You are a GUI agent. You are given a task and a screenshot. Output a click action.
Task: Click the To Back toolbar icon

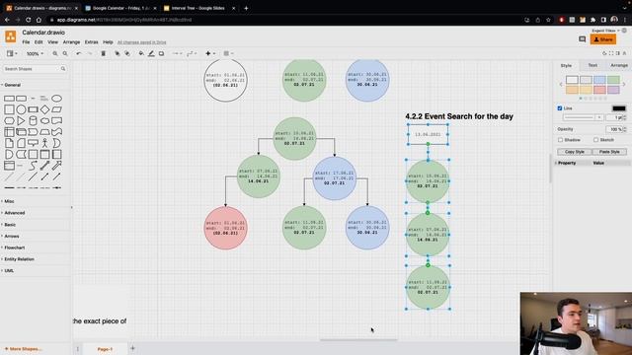(x=127, y=53)
